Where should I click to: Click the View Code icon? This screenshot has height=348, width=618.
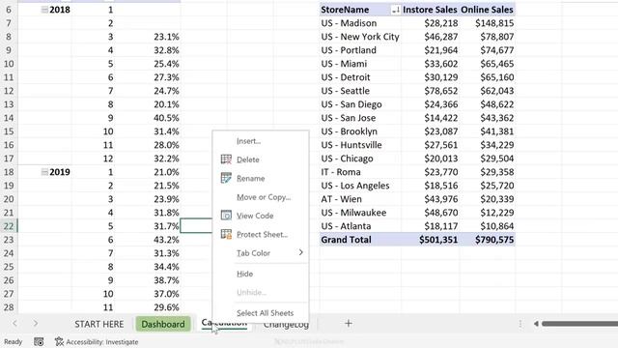click(x=226, y=216)
